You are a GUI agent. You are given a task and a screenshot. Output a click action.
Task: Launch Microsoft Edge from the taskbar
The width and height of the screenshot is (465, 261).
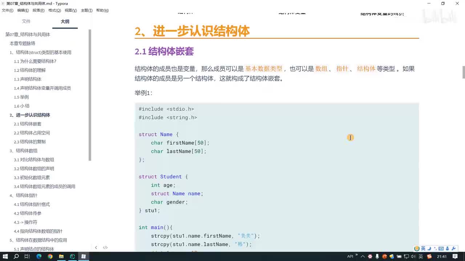pyautogui.click(x=39, y=256)
